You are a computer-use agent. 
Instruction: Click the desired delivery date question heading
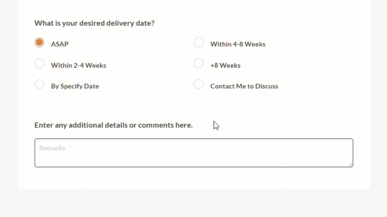pyautogui.click(x=94, y=23)
